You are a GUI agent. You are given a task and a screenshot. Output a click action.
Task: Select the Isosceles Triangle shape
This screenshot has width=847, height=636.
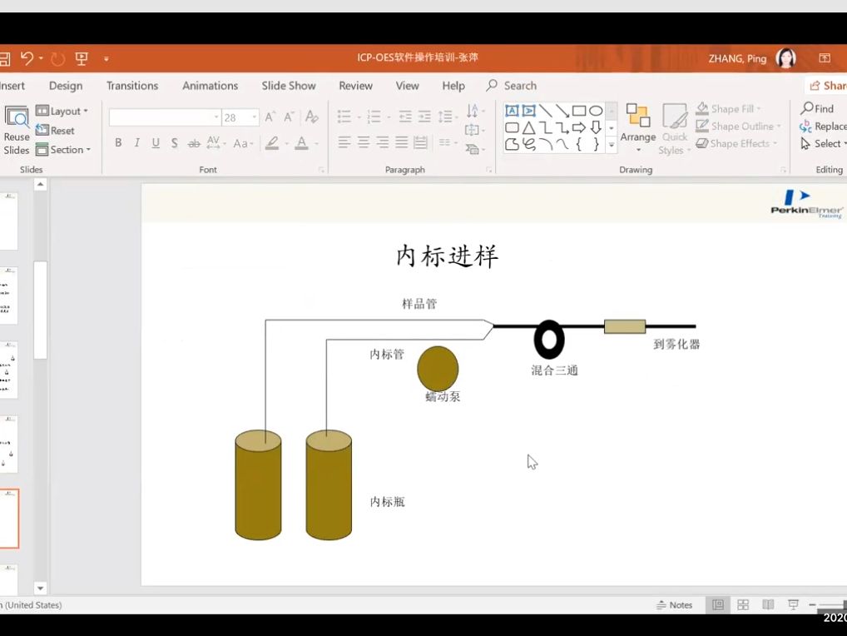click(x=529, y=128)
